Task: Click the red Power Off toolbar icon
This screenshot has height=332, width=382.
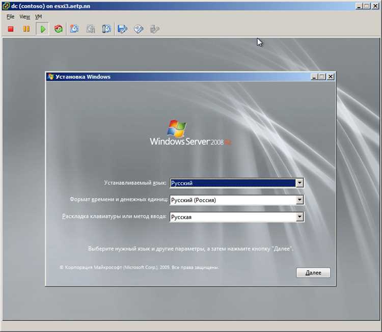Action: point(11,29)
